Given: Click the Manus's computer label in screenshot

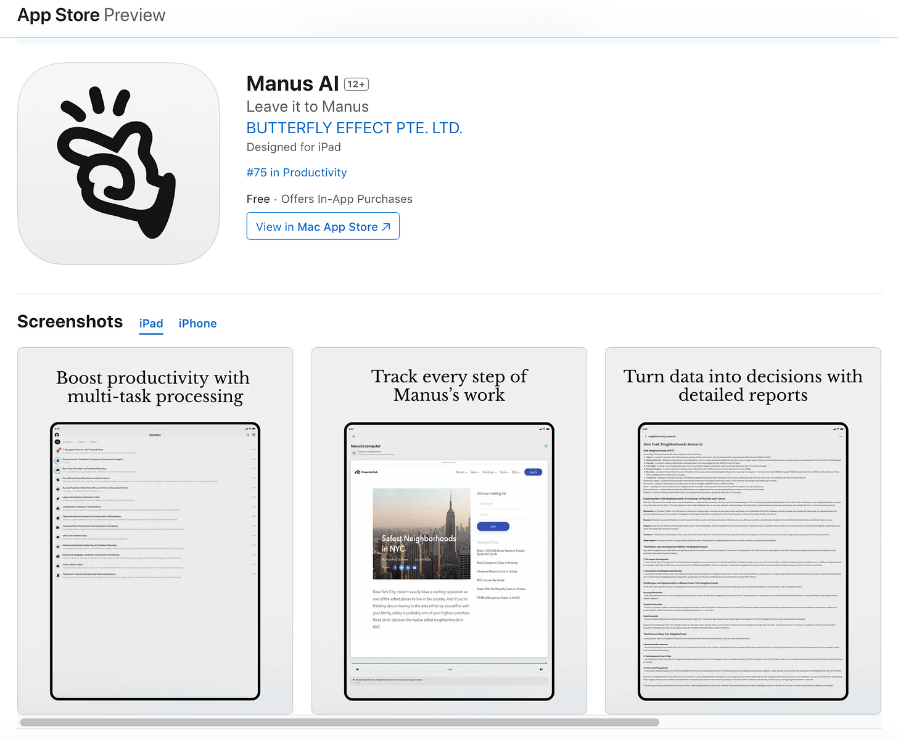Looking at the screenshot, I should (366, 446).
